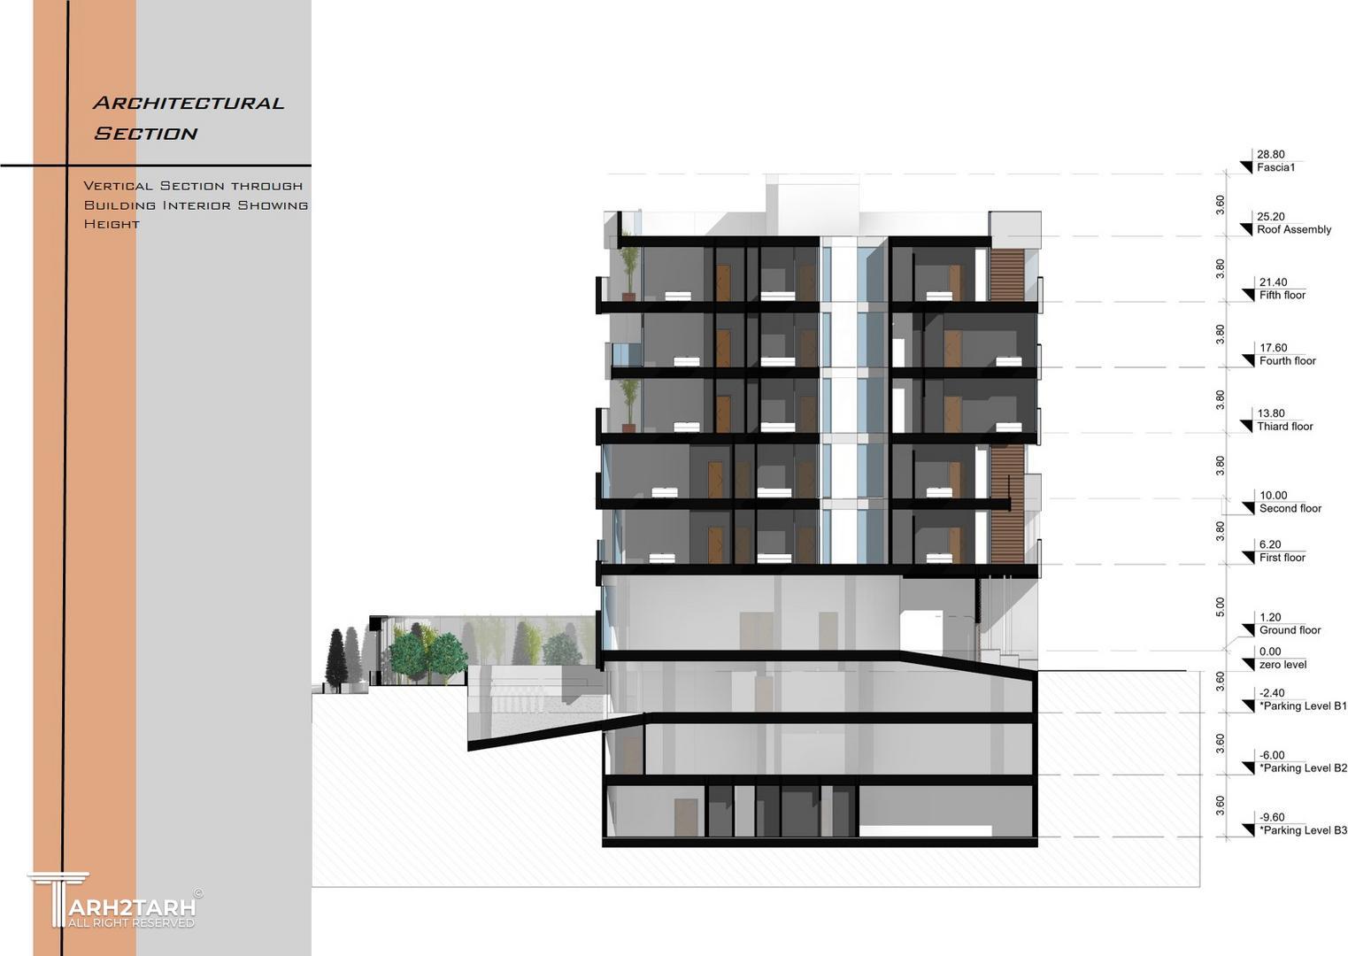
Task: Click the '*Parking Level B2' label
Action: point(1303,768)
